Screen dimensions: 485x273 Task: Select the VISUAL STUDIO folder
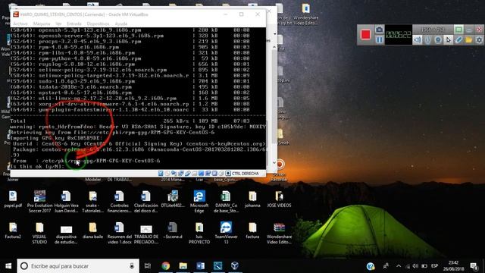tap(39, 233)
